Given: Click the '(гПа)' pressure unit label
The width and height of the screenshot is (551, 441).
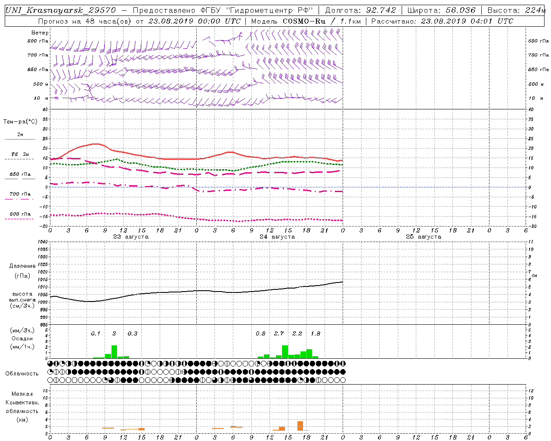Looking at the screenshot, I should [x=22, y=276].
